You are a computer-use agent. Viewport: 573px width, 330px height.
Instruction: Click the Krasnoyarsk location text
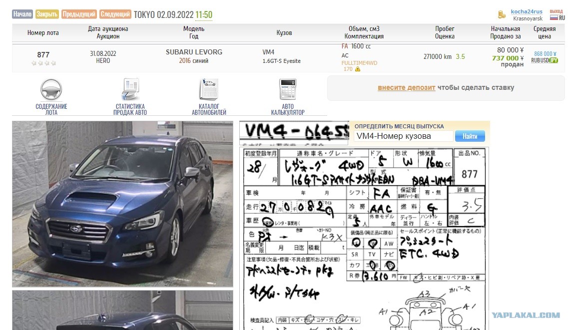pyautogui.click(x=528, y=18)
